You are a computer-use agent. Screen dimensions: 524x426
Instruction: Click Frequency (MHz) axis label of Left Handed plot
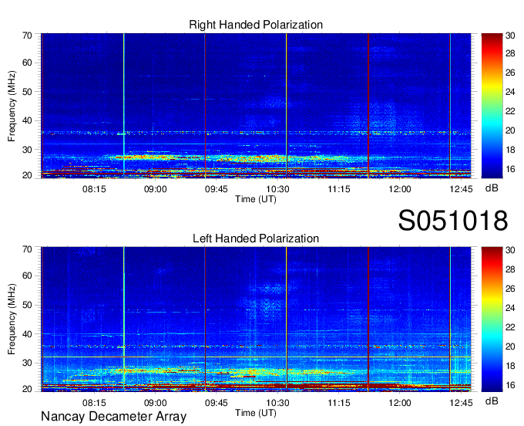pyautogui.click(x=12, y=319)
